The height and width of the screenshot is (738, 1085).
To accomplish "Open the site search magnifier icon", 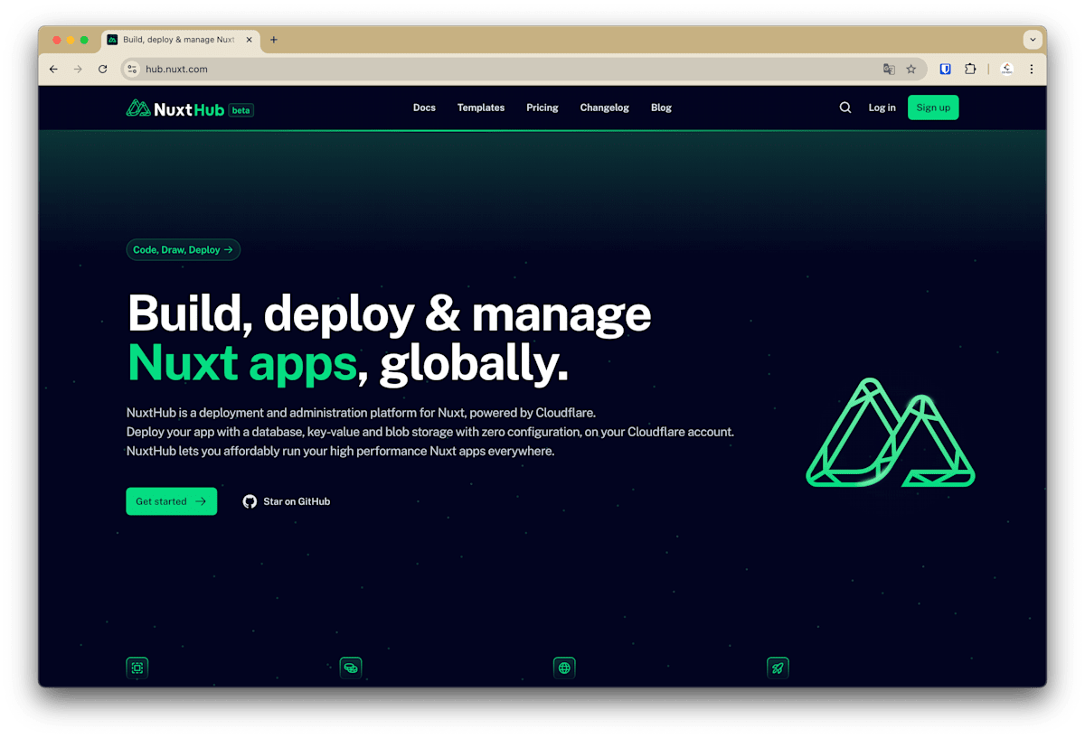I will point(845,107).
